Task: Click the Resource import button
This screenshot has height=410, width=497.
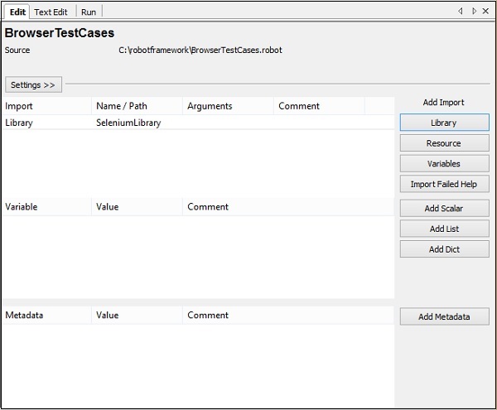Action: click(x=444, y=143)
